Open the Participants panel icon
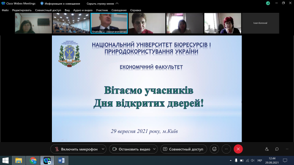Screen dimensions: 294x165 point(266,149)
